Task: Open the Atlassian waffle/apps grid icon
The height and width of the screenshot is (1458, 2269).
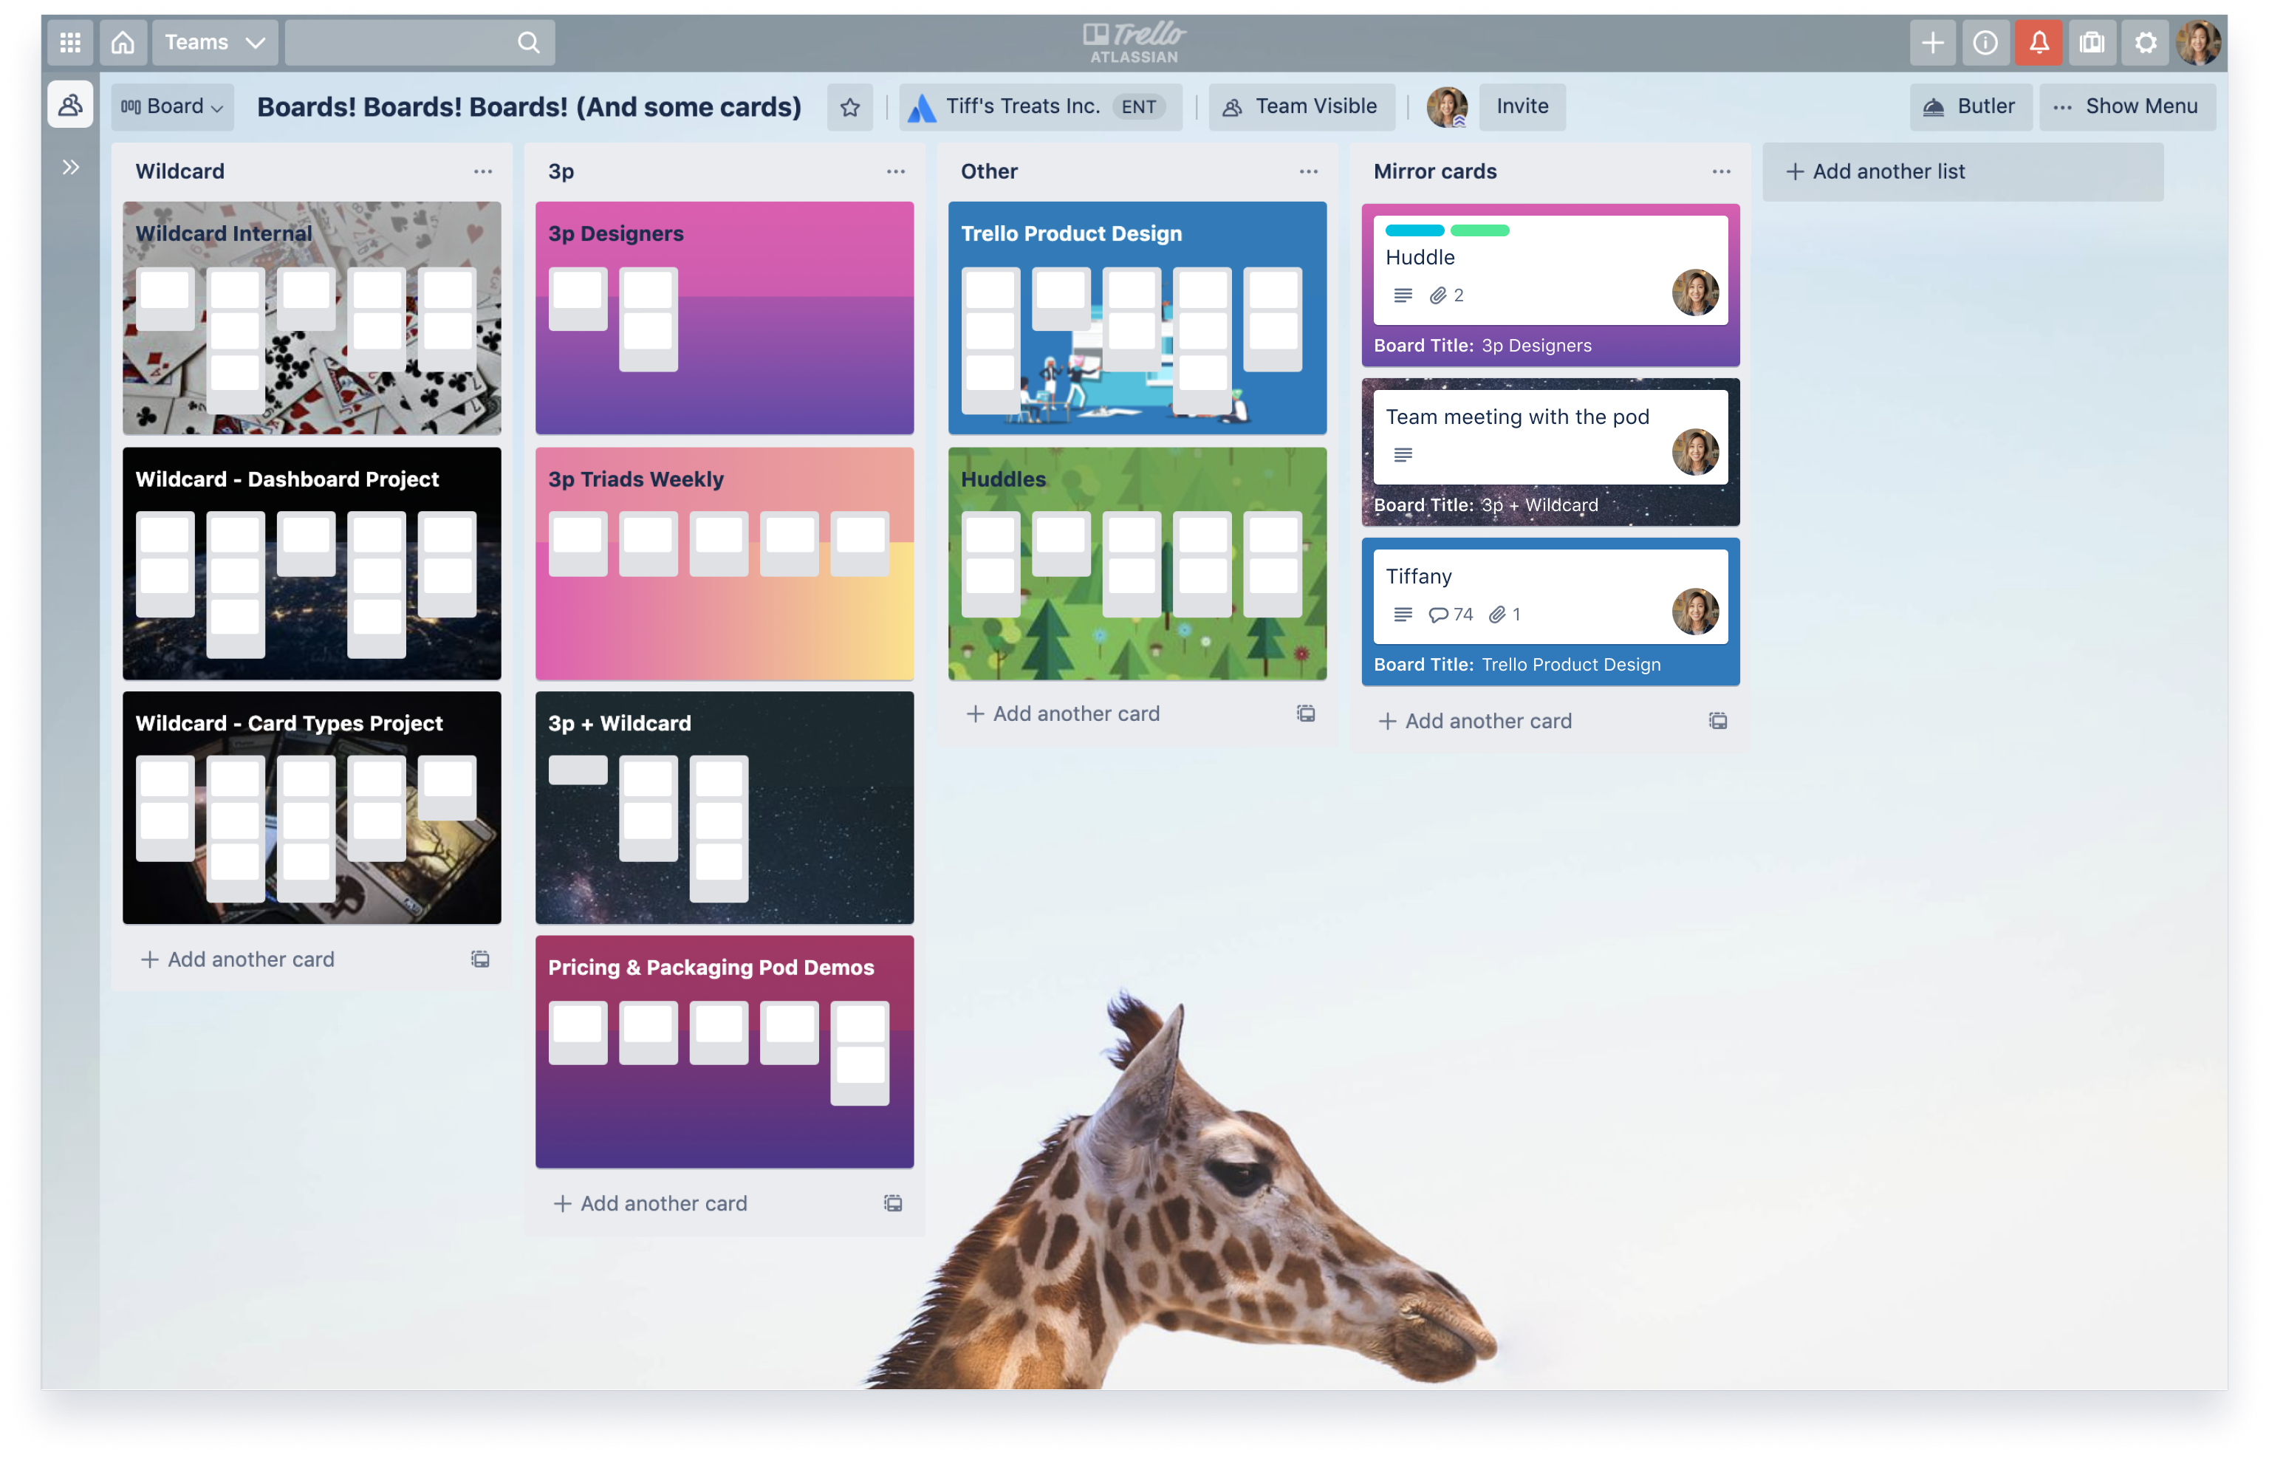Action: pos(69,41)
